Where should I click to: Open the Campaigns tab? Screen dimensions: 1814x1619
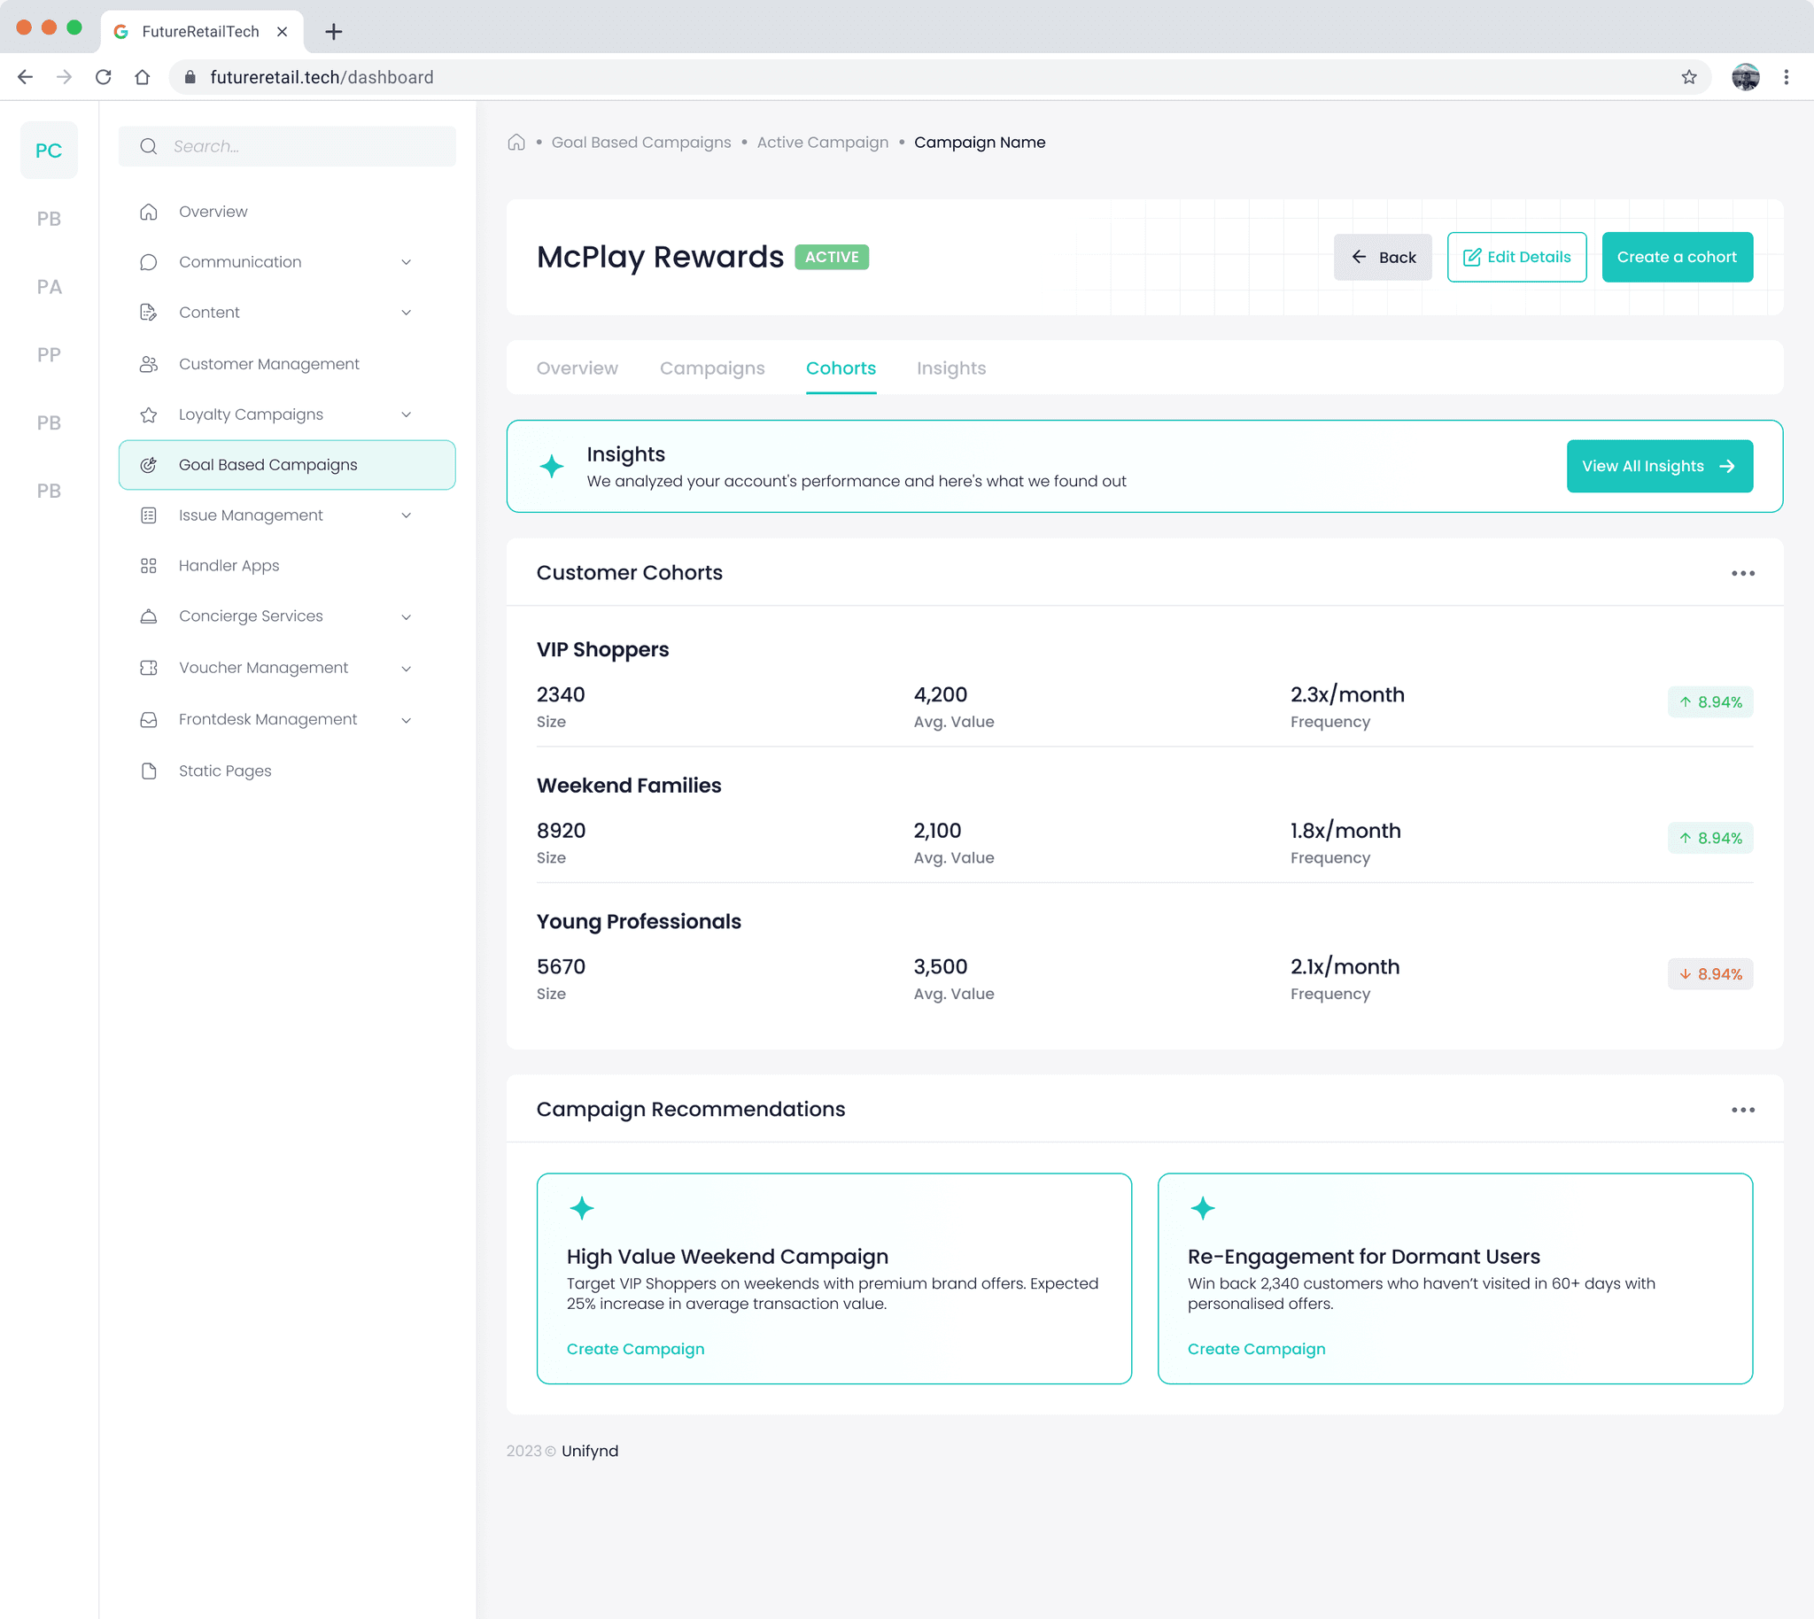(x=712, y=368)
